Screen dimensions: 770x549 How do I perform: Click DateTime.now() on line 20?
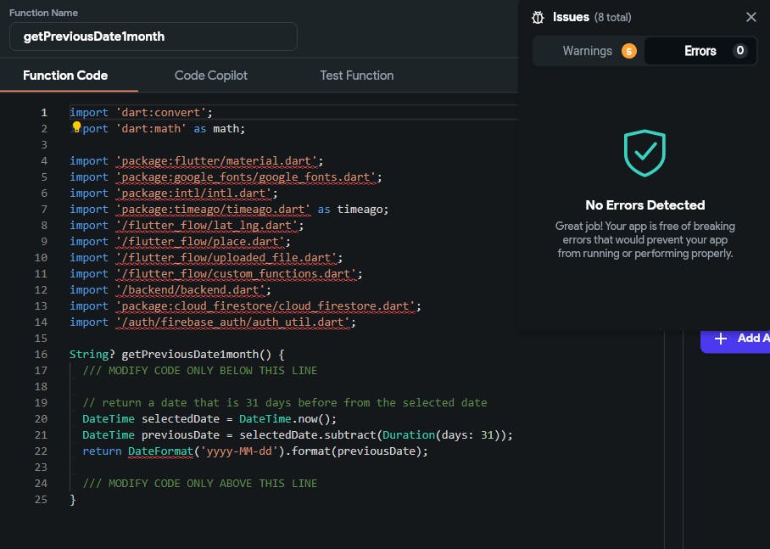tap(287, 418)
